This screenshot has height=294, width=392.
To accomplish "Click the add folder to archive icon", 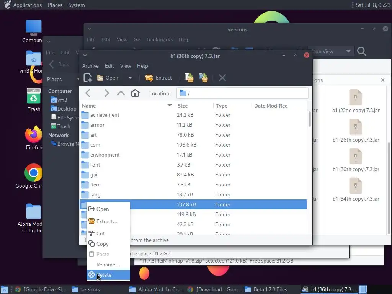I will 203,78.
